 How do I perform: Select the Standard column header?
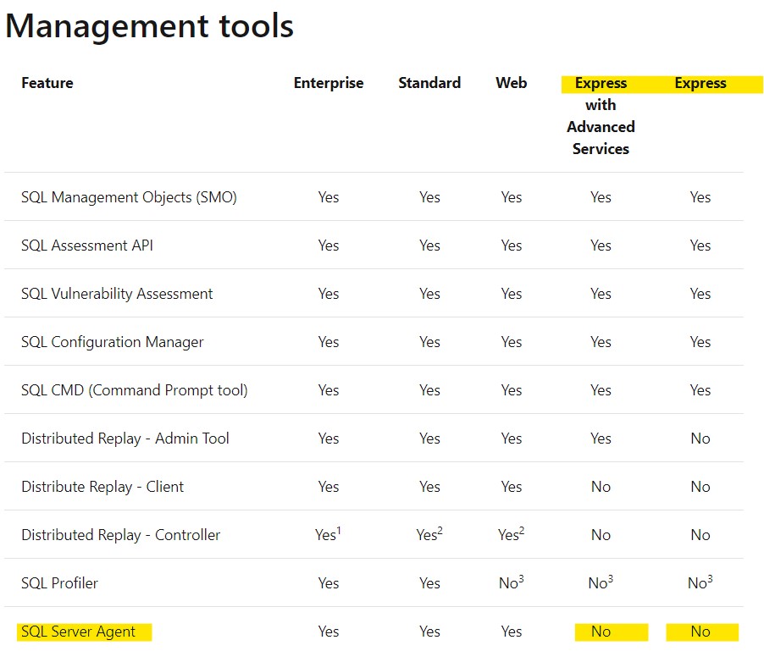[429, 83]
